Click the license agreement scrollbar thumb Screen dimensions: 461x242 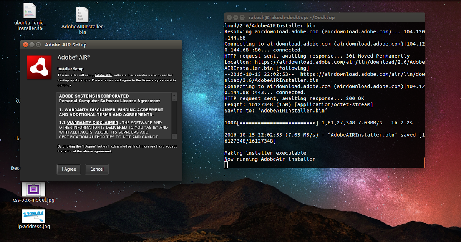(175, 100)
